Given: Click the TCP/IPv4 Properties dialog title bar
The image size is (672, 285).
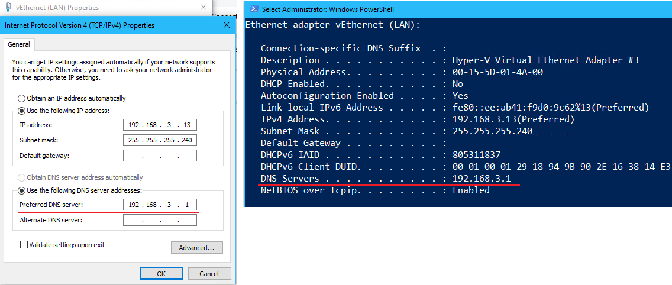Looking at the screenshot, I should [118, 25].
